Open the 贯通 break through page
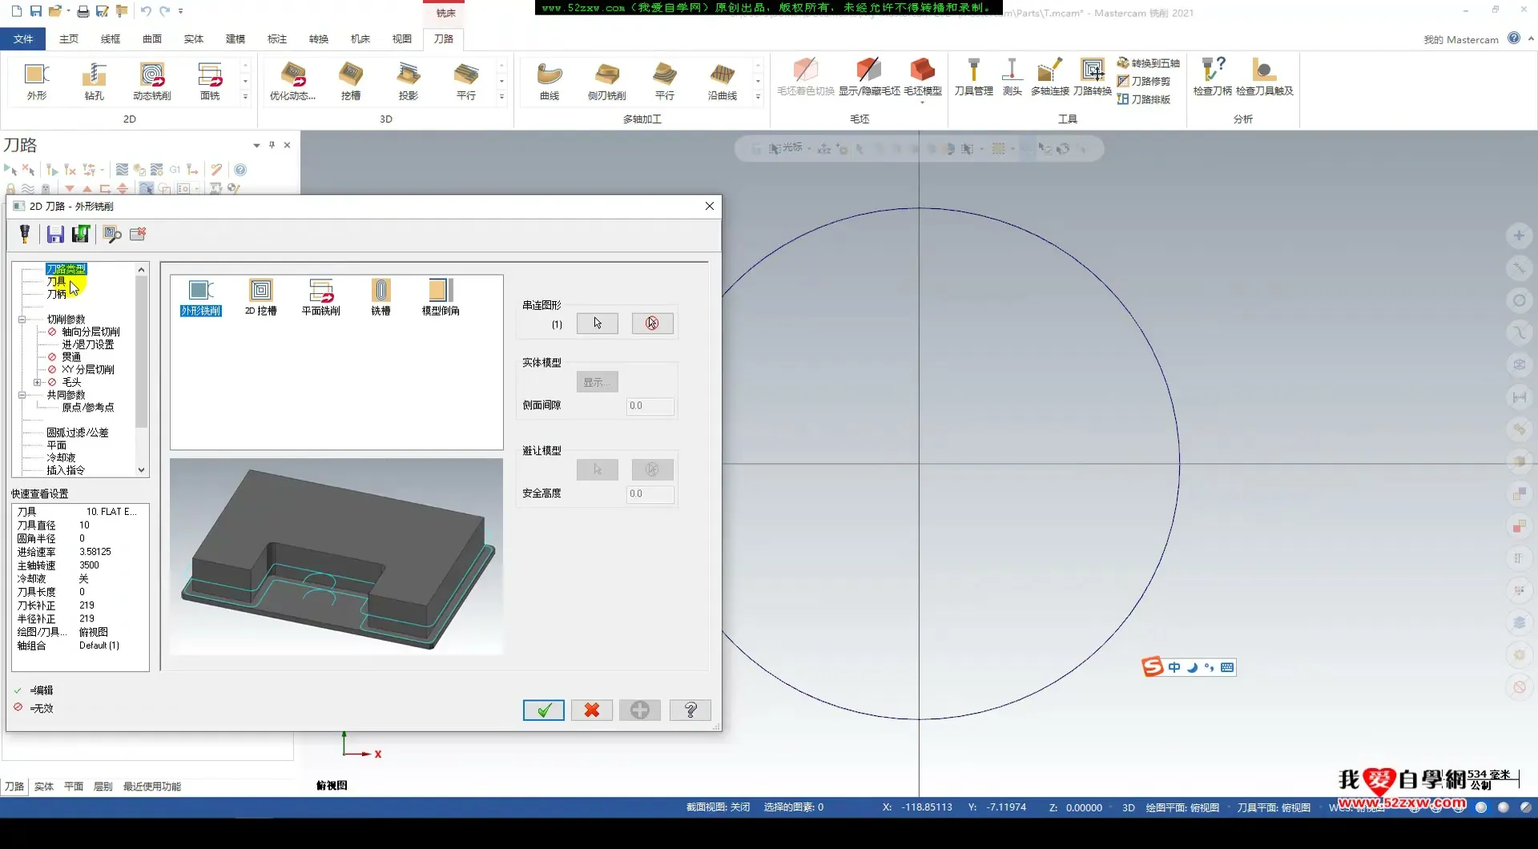This screenshot has width=1538, height=849. [x=71, y=356]
